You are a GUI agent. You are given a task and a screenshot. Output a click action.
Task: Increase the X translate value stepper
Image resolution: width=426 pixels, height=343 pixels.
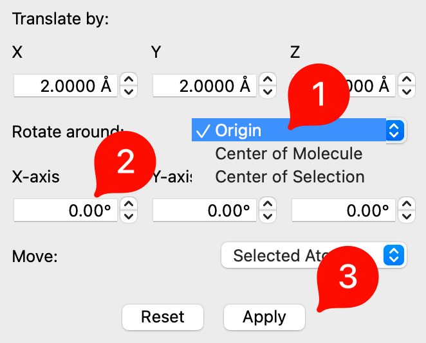(129, 80)
